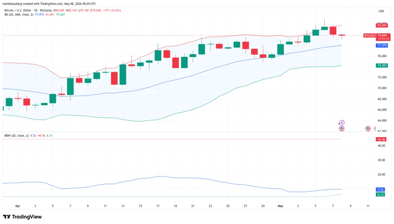Click the purple lightning event icon

342,123
